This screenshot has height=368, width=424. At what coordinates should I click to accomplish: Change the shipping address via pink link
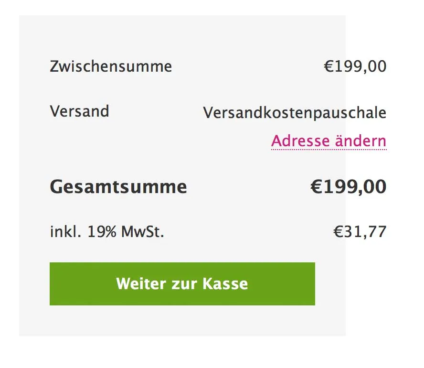[329, 141]
